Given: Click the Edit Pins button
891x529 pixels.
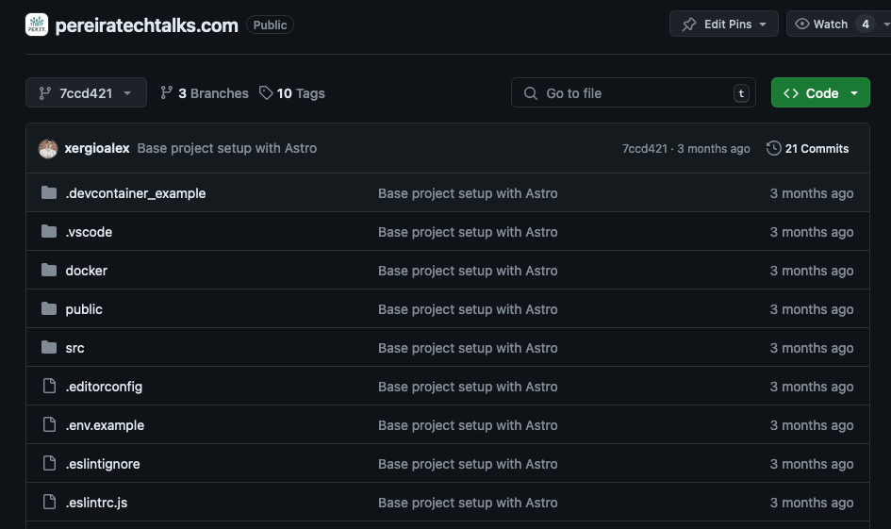Looking at the screenshot, I should point(723,24).
